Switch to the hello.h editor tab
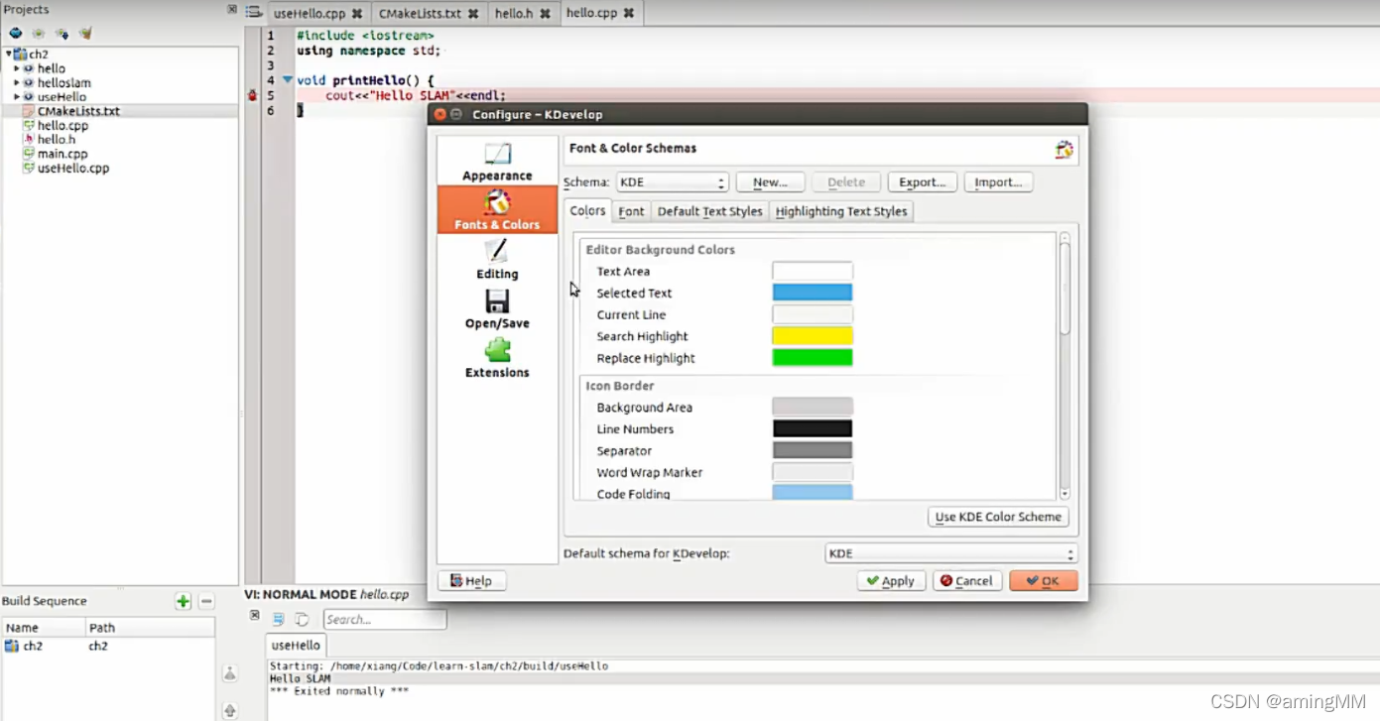The width and height of the screenshot is (1380, 721). tap(522, 14)
